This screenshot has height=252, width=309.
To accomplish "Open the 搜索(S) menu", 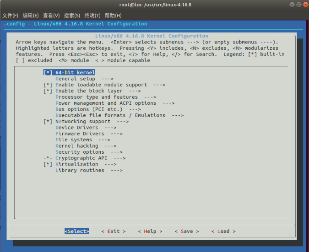I will click(x=72, y=16).
